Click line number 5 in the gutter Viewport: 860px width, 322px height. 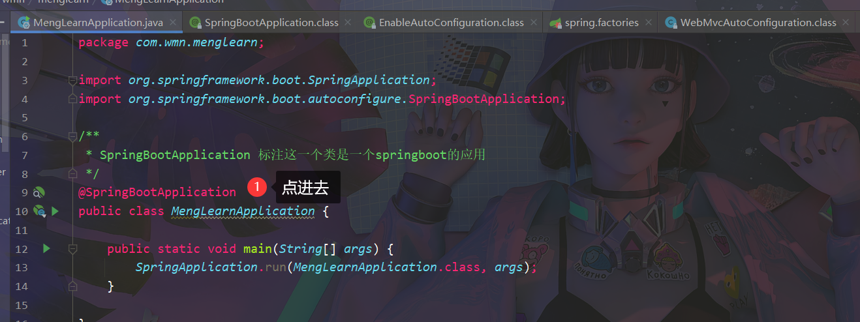[24, 118]
